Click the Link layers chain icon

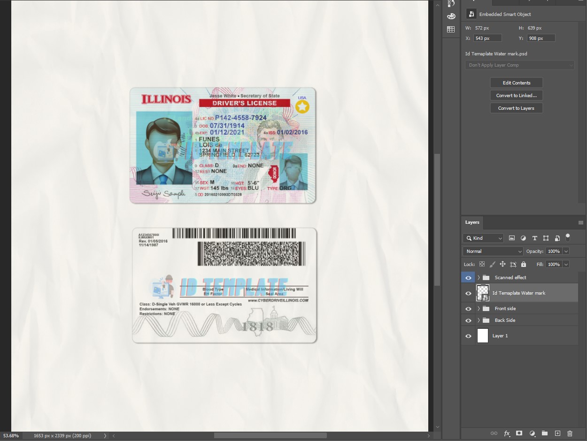click(x=494, y=433)
